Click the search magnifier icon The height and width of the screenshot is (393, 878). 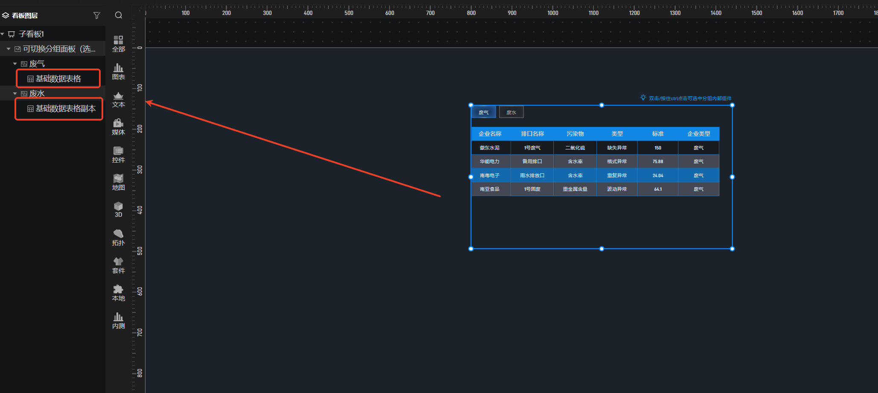coord(119,15)
